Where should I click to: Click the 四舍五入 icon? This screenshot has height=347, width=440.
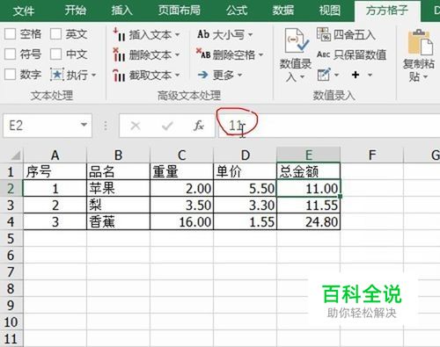click(x=324, y=34)
